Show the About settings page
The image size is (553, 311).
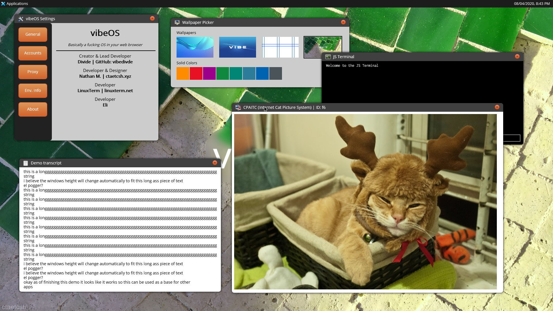coord(33,109)
